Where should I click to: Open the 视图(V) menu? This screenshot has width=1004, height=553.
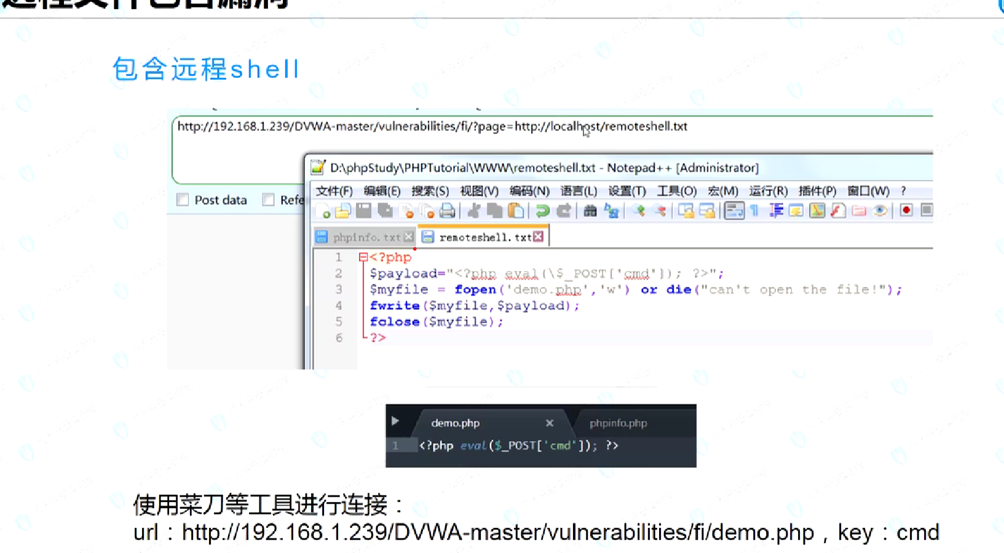click(x=480, y=191)
